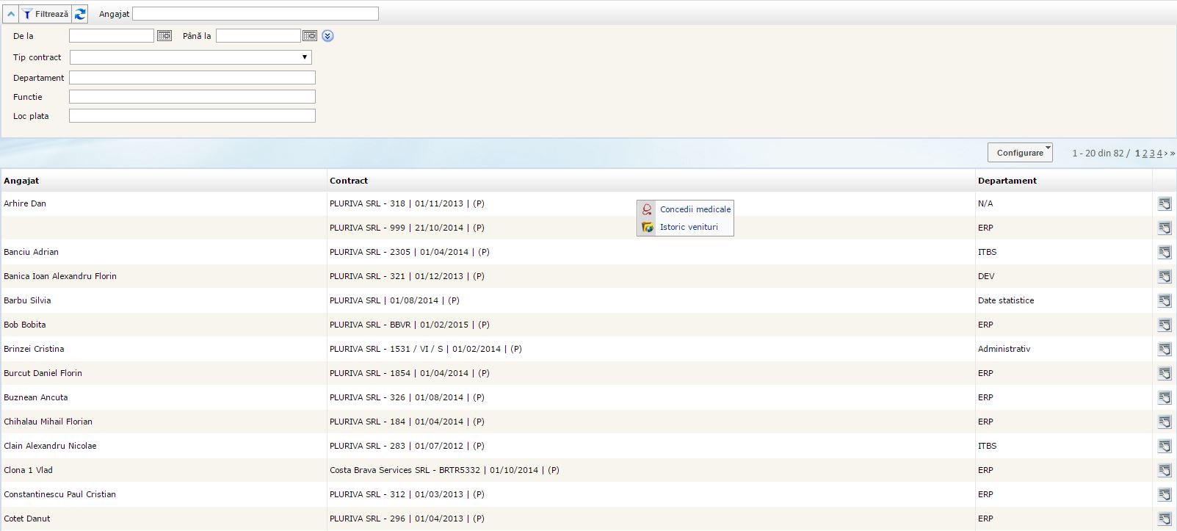Open actions icon for Banciu Adrian row

1165,252
